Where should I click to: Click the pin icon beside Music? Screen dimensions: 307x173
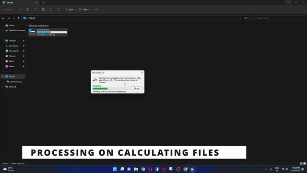24,61
